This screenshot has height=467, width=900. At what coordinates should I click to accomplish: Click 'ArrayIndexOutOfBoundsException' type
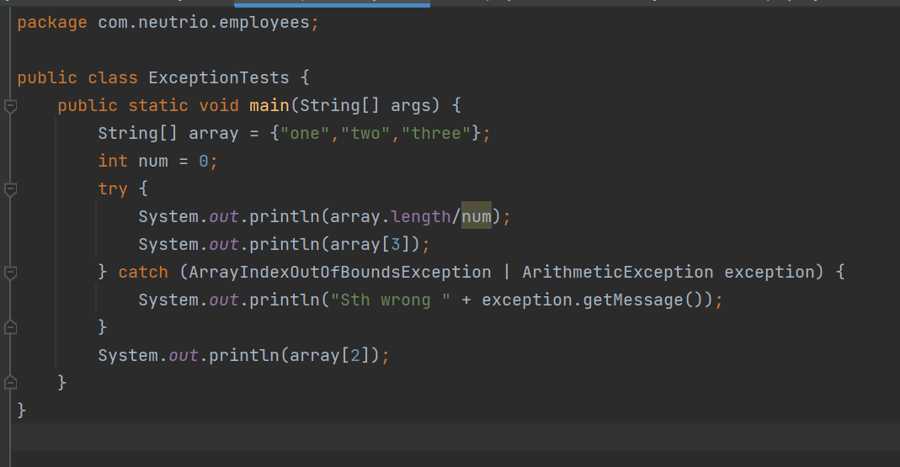pyautogui.click(x=340, y=272)
